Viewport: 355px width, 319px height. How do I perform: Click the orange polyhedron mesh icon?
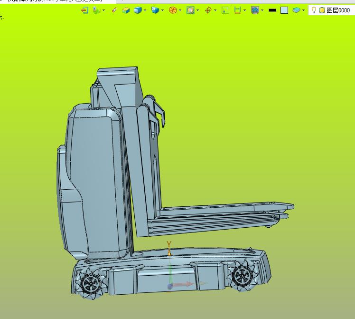(173, 10)
